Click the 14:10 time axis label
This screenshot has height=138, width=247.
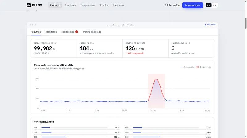coord(153,110)
